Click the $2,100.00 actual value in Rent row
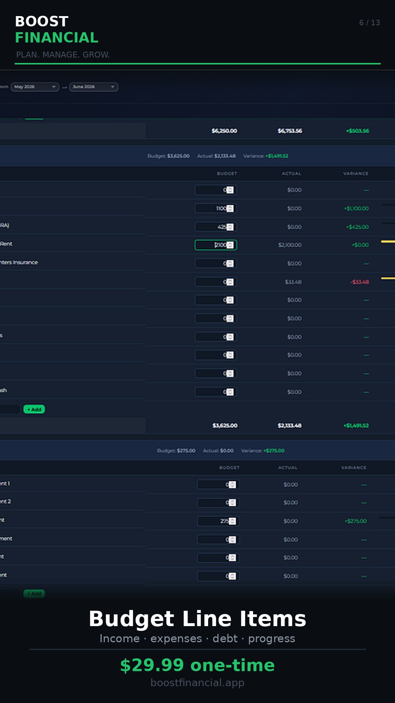 pos(290,245)
